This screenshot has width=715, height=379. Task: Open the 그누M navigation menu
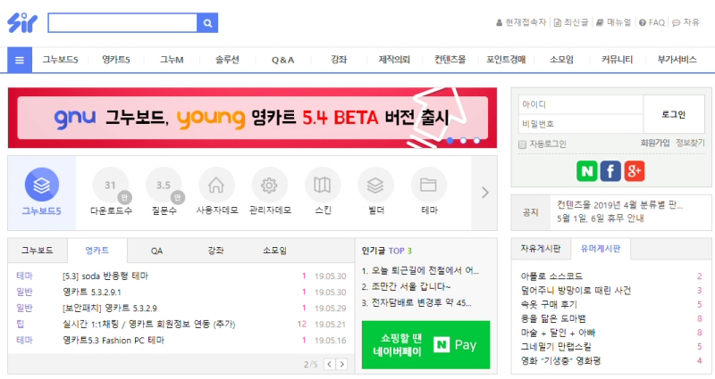172,60
